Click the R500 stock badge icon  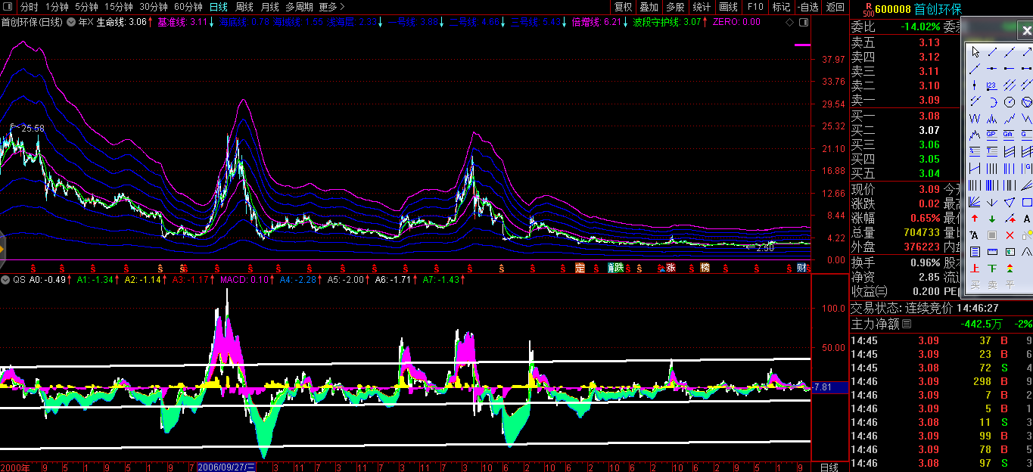[867, 9]
